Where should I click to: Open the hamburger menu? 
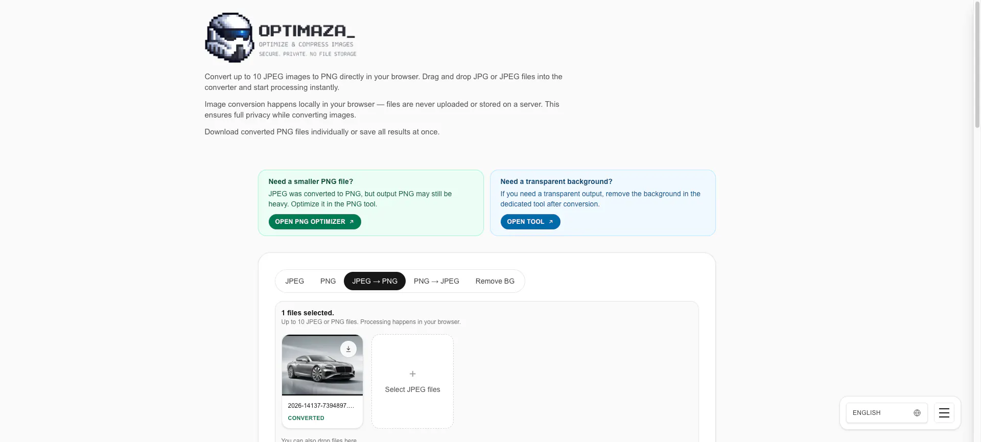[944, 413]
